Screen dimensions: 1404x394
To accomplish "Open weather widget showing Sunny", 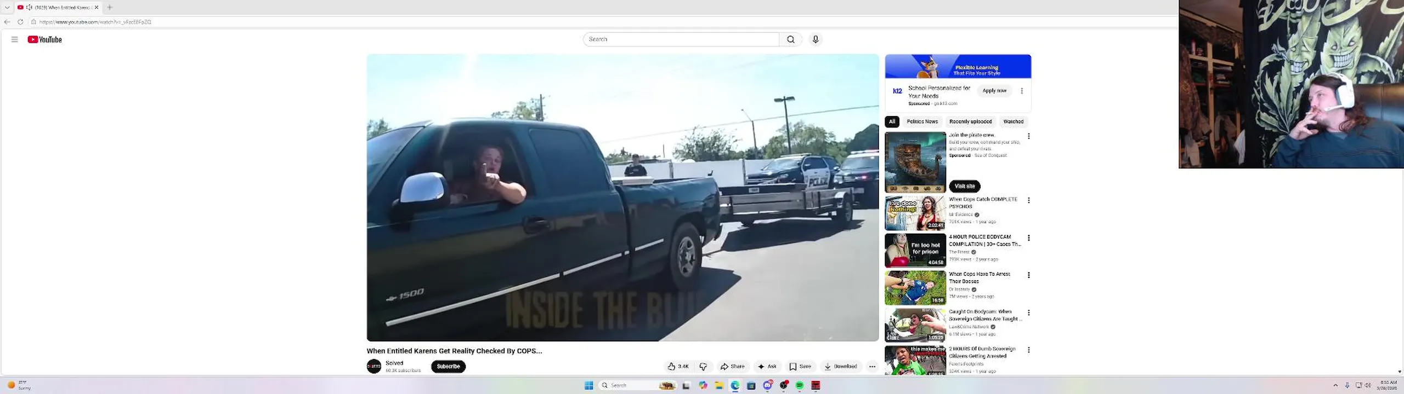I will pyautogui.click(x=19, y=385).
